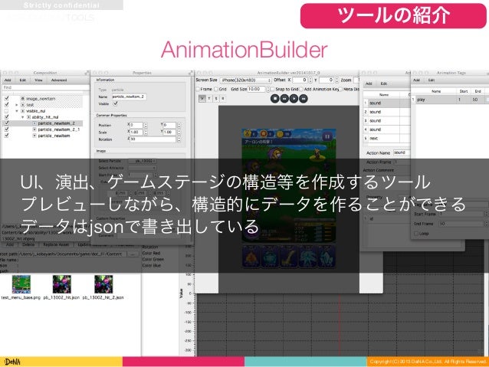Click the Action Name input field
The image size is (489, 367).
coord(402,152)
